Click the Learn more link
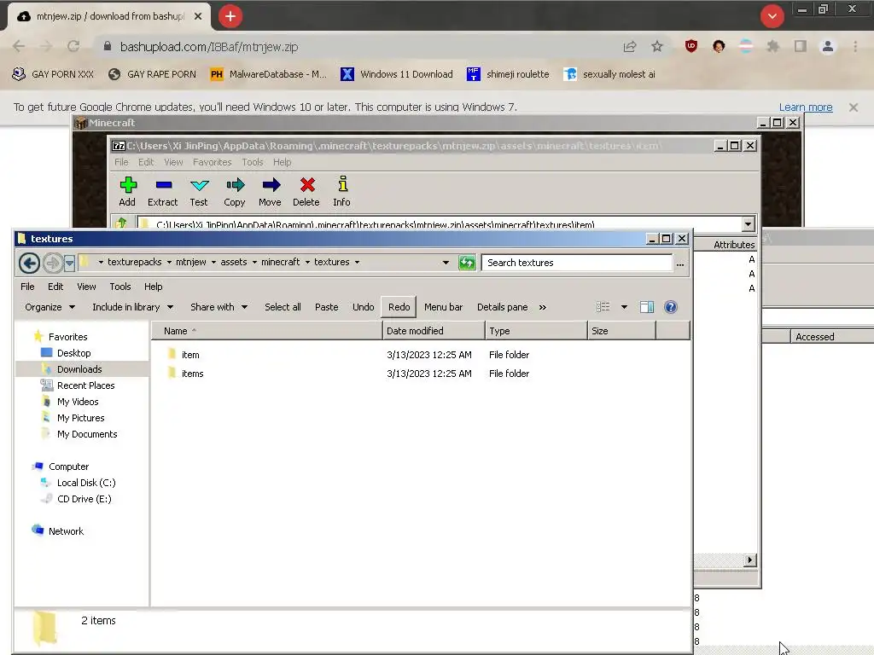 pyautogui.click(x=806, y=107)
